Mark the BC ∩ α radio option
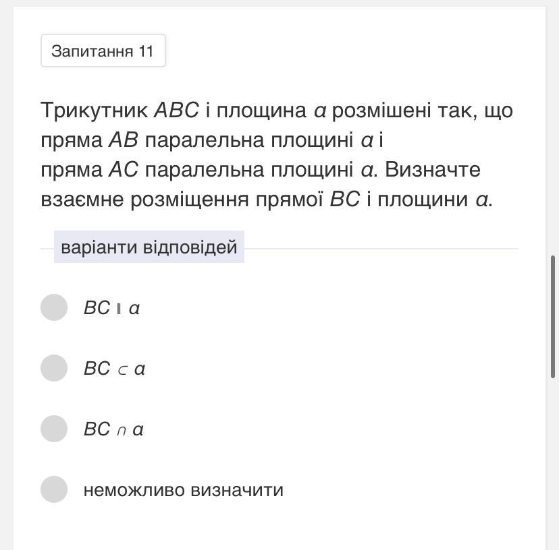559x550 pixels. tap(54, 429)
